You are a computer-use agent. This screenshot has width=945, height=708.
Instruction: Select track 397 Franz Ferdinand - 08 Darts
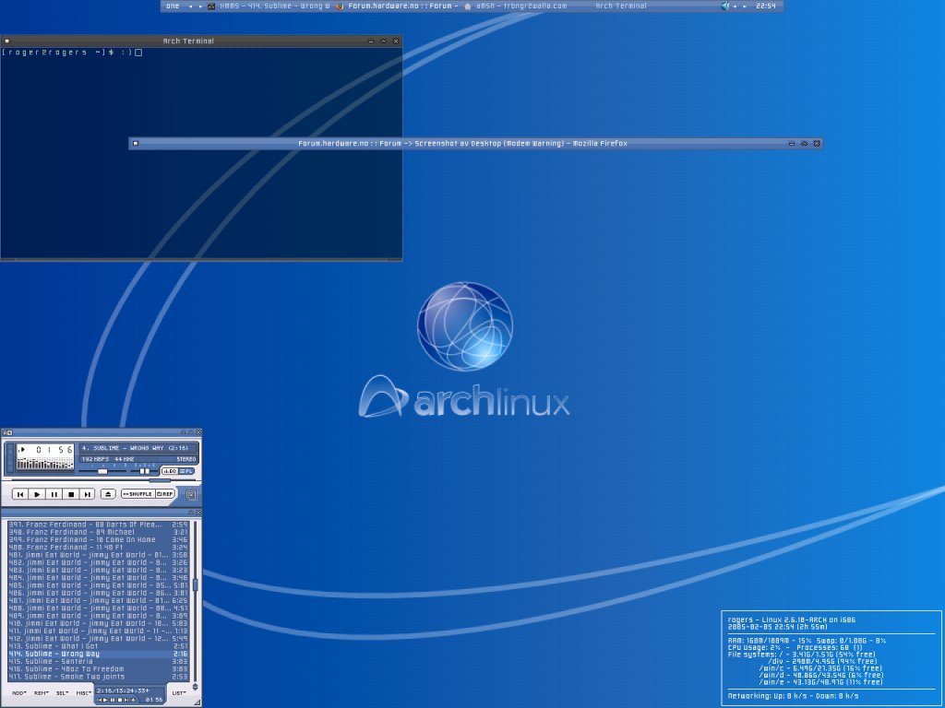click(98, 525)
